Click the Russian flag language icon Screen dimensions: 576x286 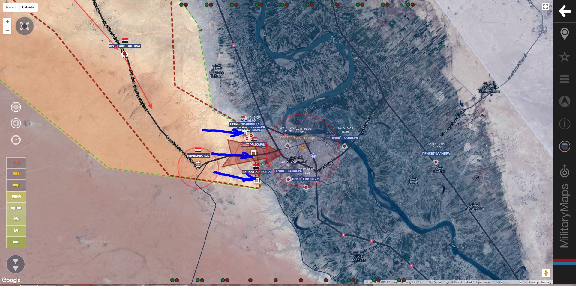564,146
